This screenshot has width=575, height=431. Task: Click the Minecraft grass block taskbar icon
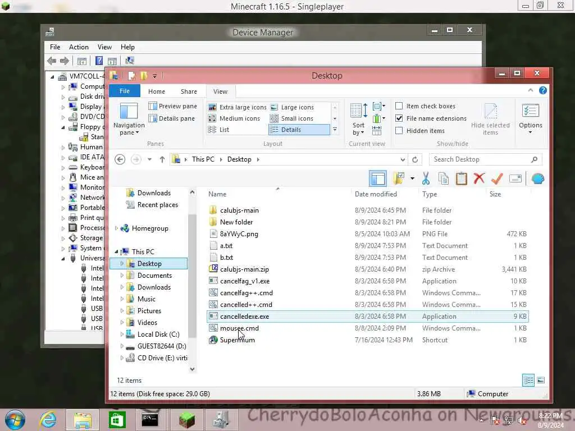[x=187, y=420]
